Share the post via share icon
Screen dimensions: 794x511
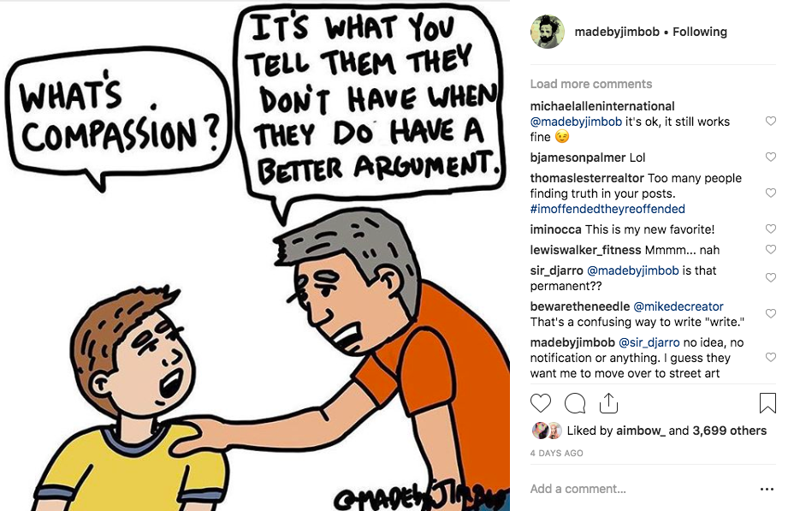[x=608, y=403]
